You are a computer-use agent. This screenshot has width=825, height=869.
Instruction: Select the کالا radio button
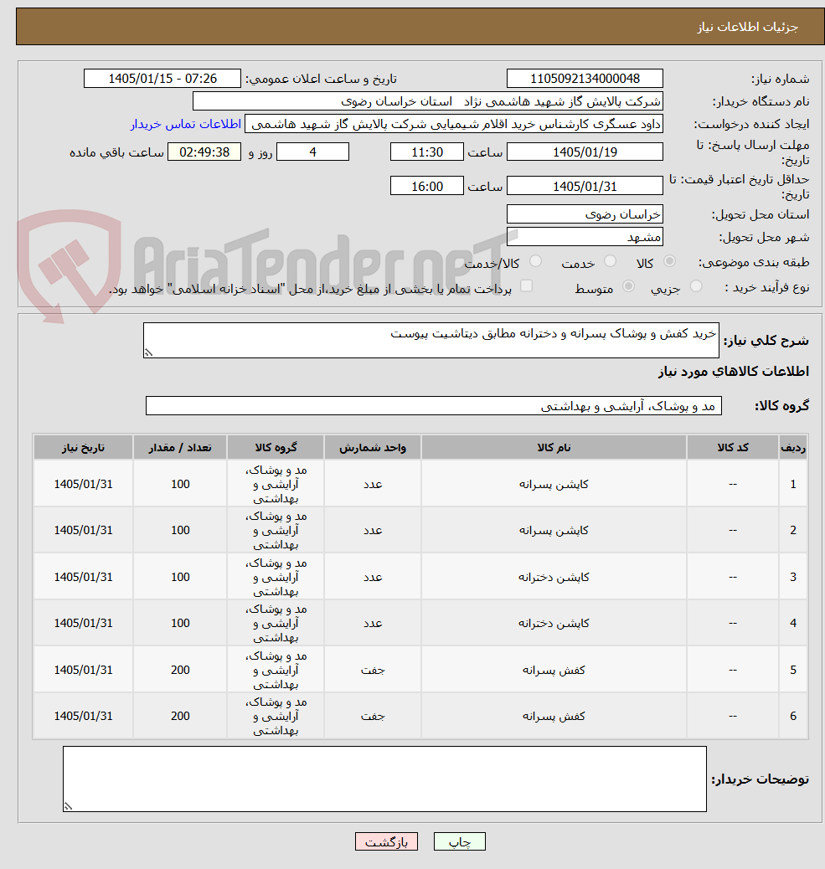pyautogui.click(x=670, y=261)
